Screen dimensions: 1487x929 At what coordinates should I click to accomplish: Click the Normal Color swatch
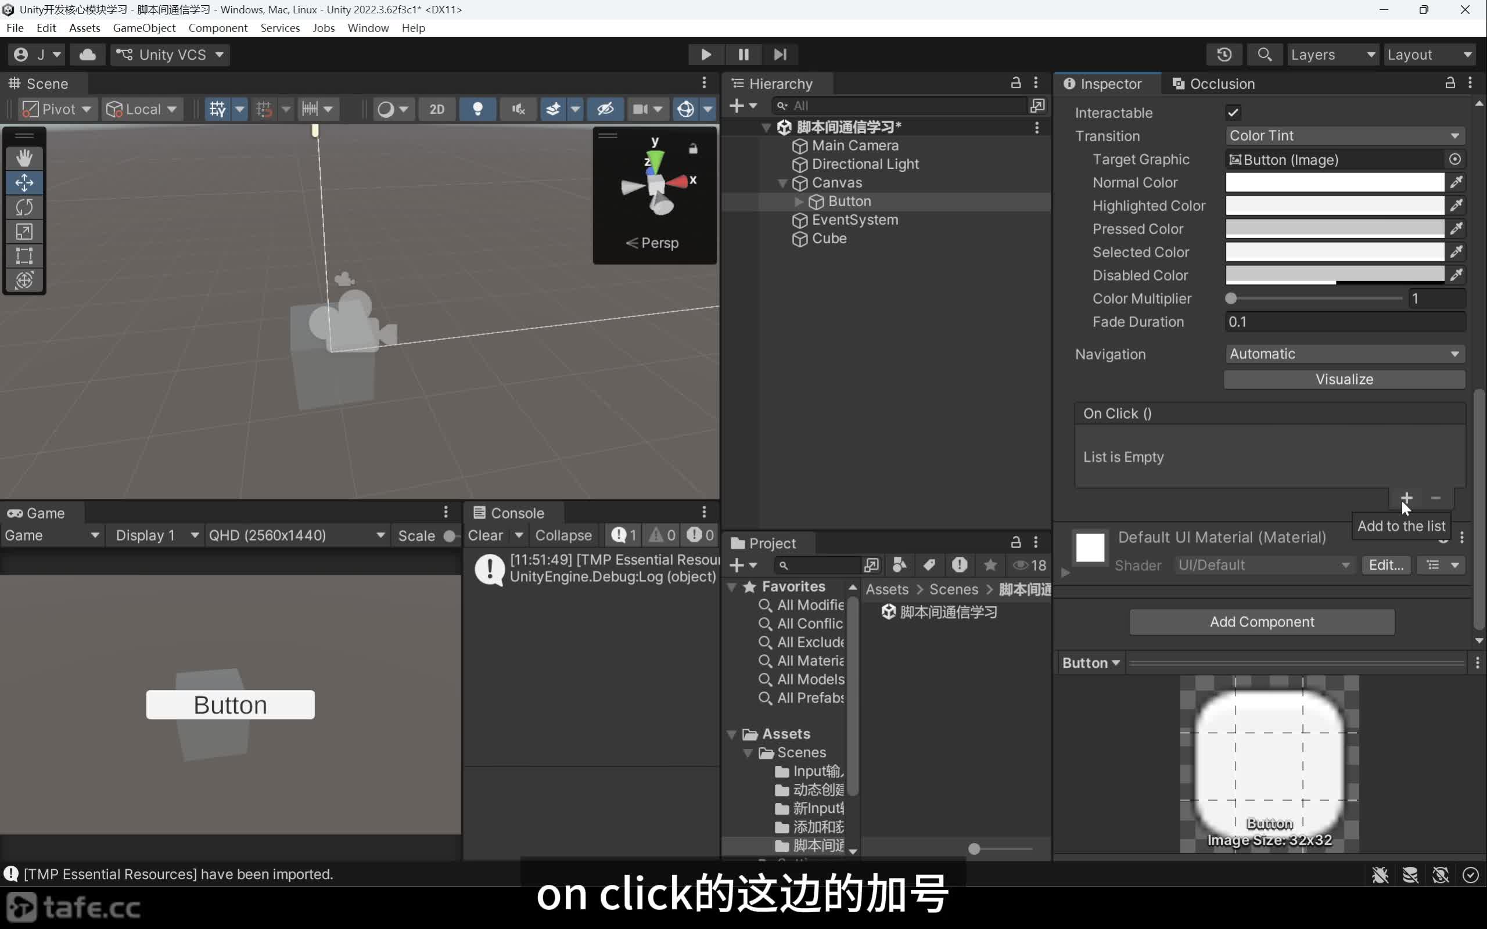[1335, 182]
